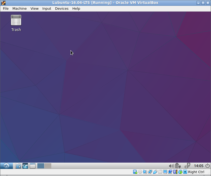This screenshot has height=176, width=211.
Task: Launch the file manager from the panel
Action: (x=18, y=166)
